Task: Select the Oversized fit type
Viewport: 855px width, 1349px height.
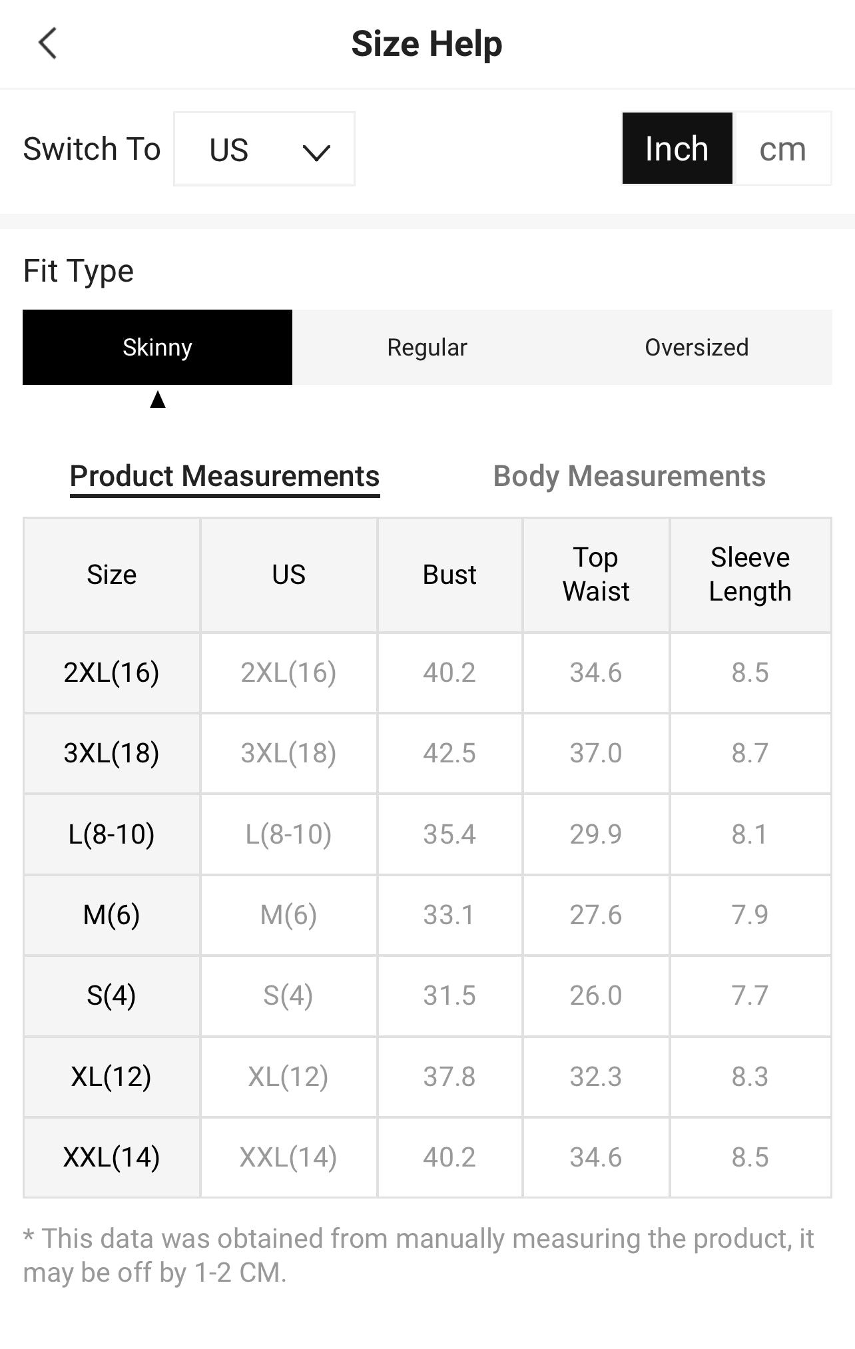Action: pyautogui.click(x=697, y=347)
